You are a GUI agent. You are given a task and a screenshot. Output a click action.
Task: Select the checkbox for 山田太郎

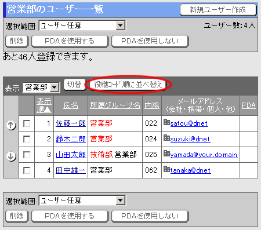(27, 155)
